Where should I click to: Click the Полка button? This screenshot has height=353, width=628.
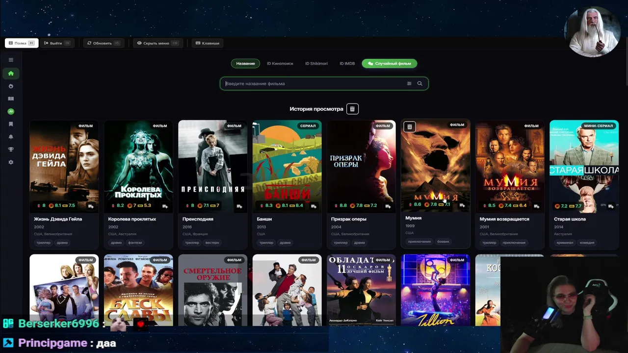22,43
